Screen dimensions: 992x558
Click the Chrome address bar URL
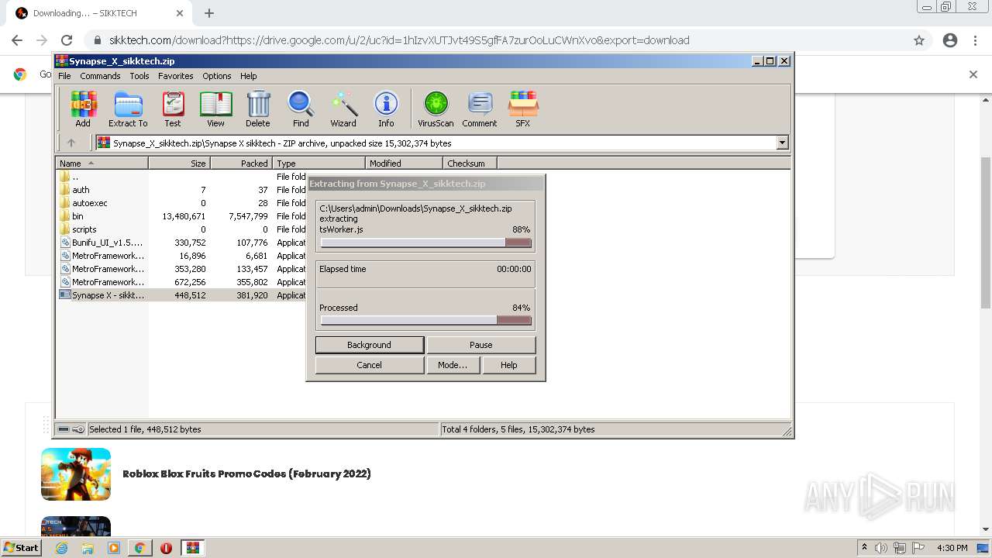click(x=399, y=40)
